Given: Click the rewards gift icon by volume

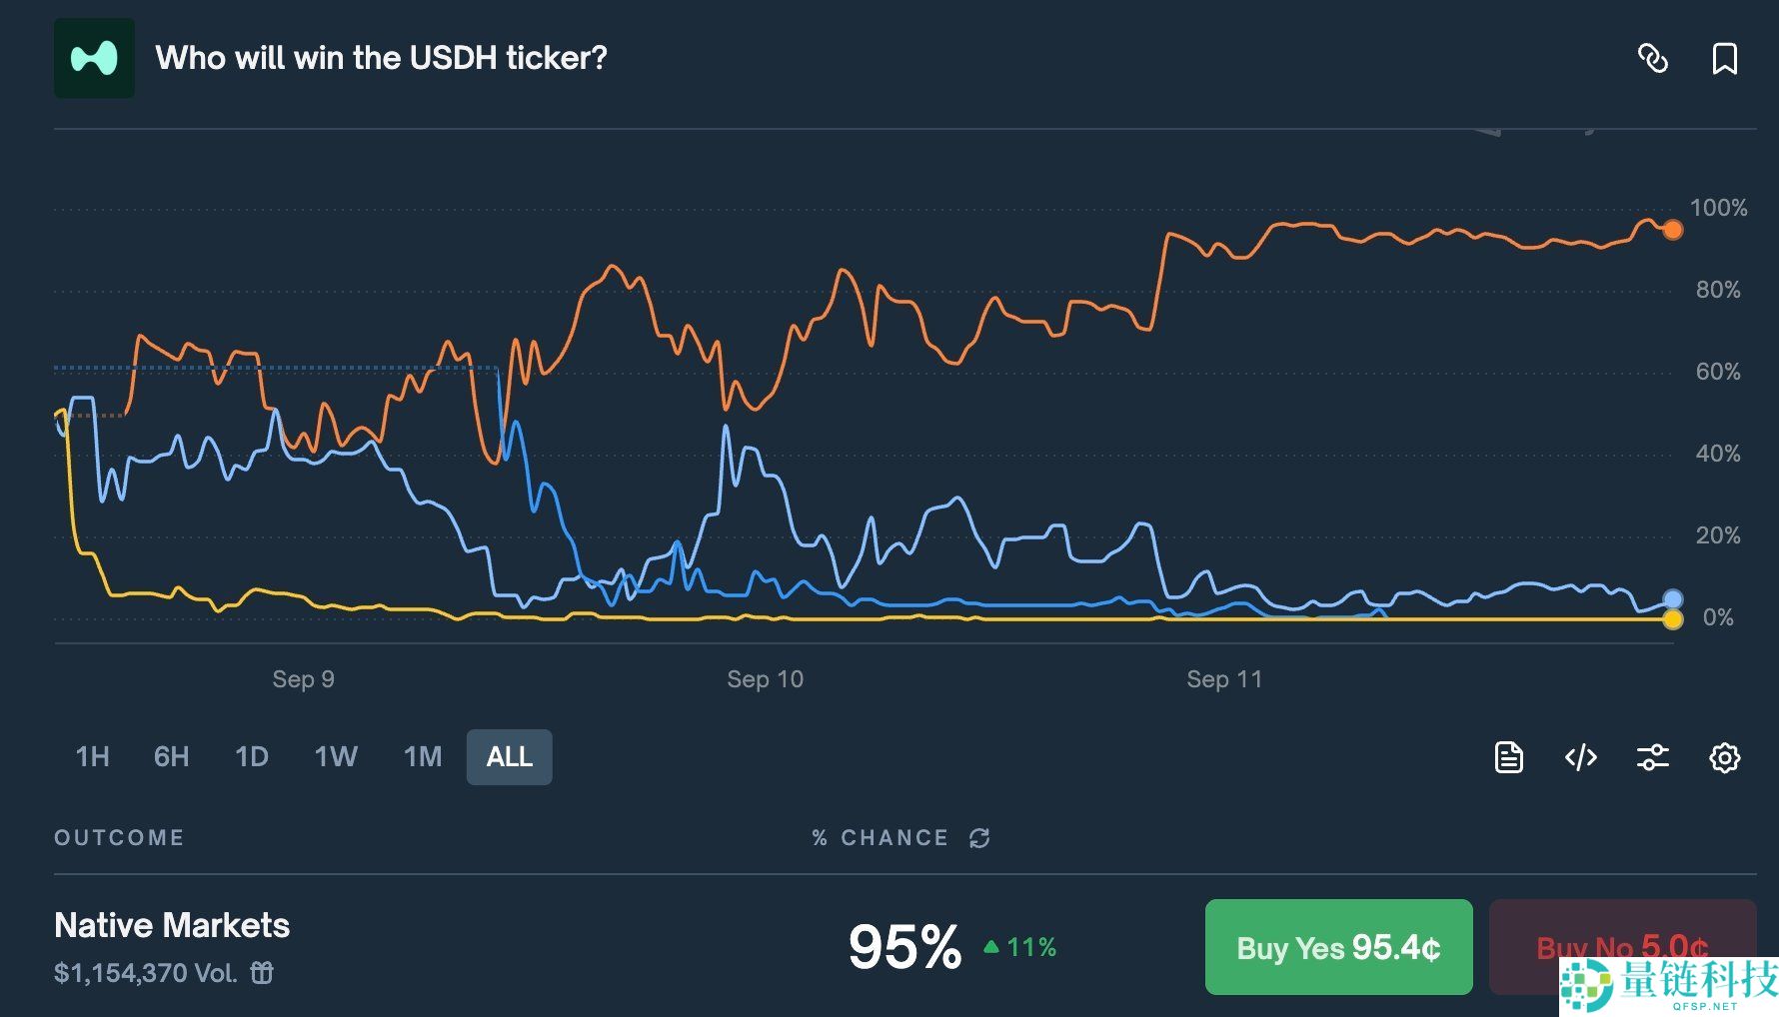Looking at the screenshot, I should coord(262,972).
